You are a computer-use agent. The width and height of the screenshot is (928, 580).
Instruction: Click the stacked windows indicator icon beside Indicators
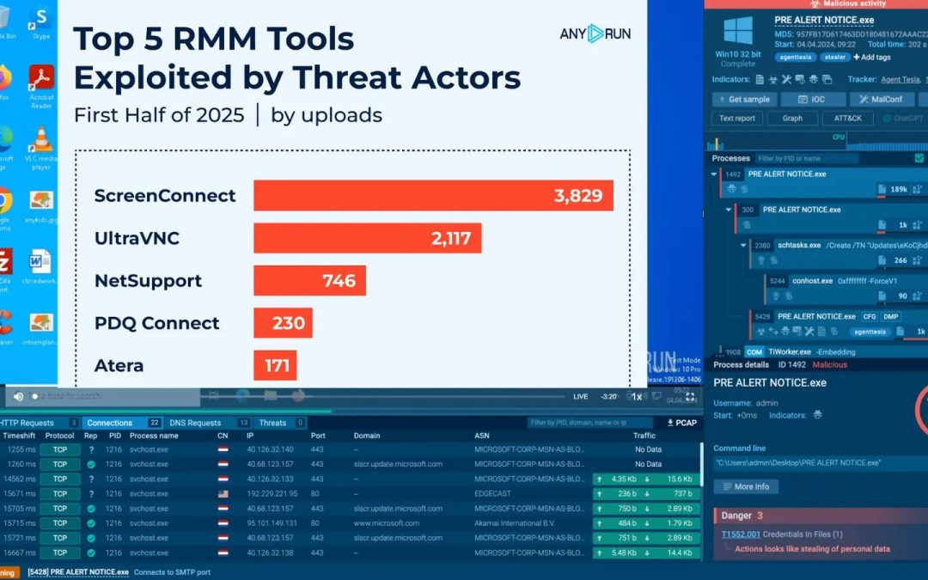click(827, 79)
